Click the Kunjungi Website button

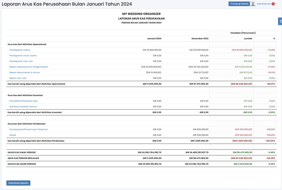coord(239,4)
